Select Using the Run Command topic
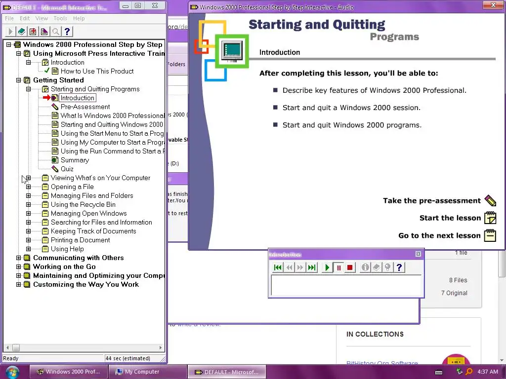This screenshot has width=506, height=379. click(112, 151)
